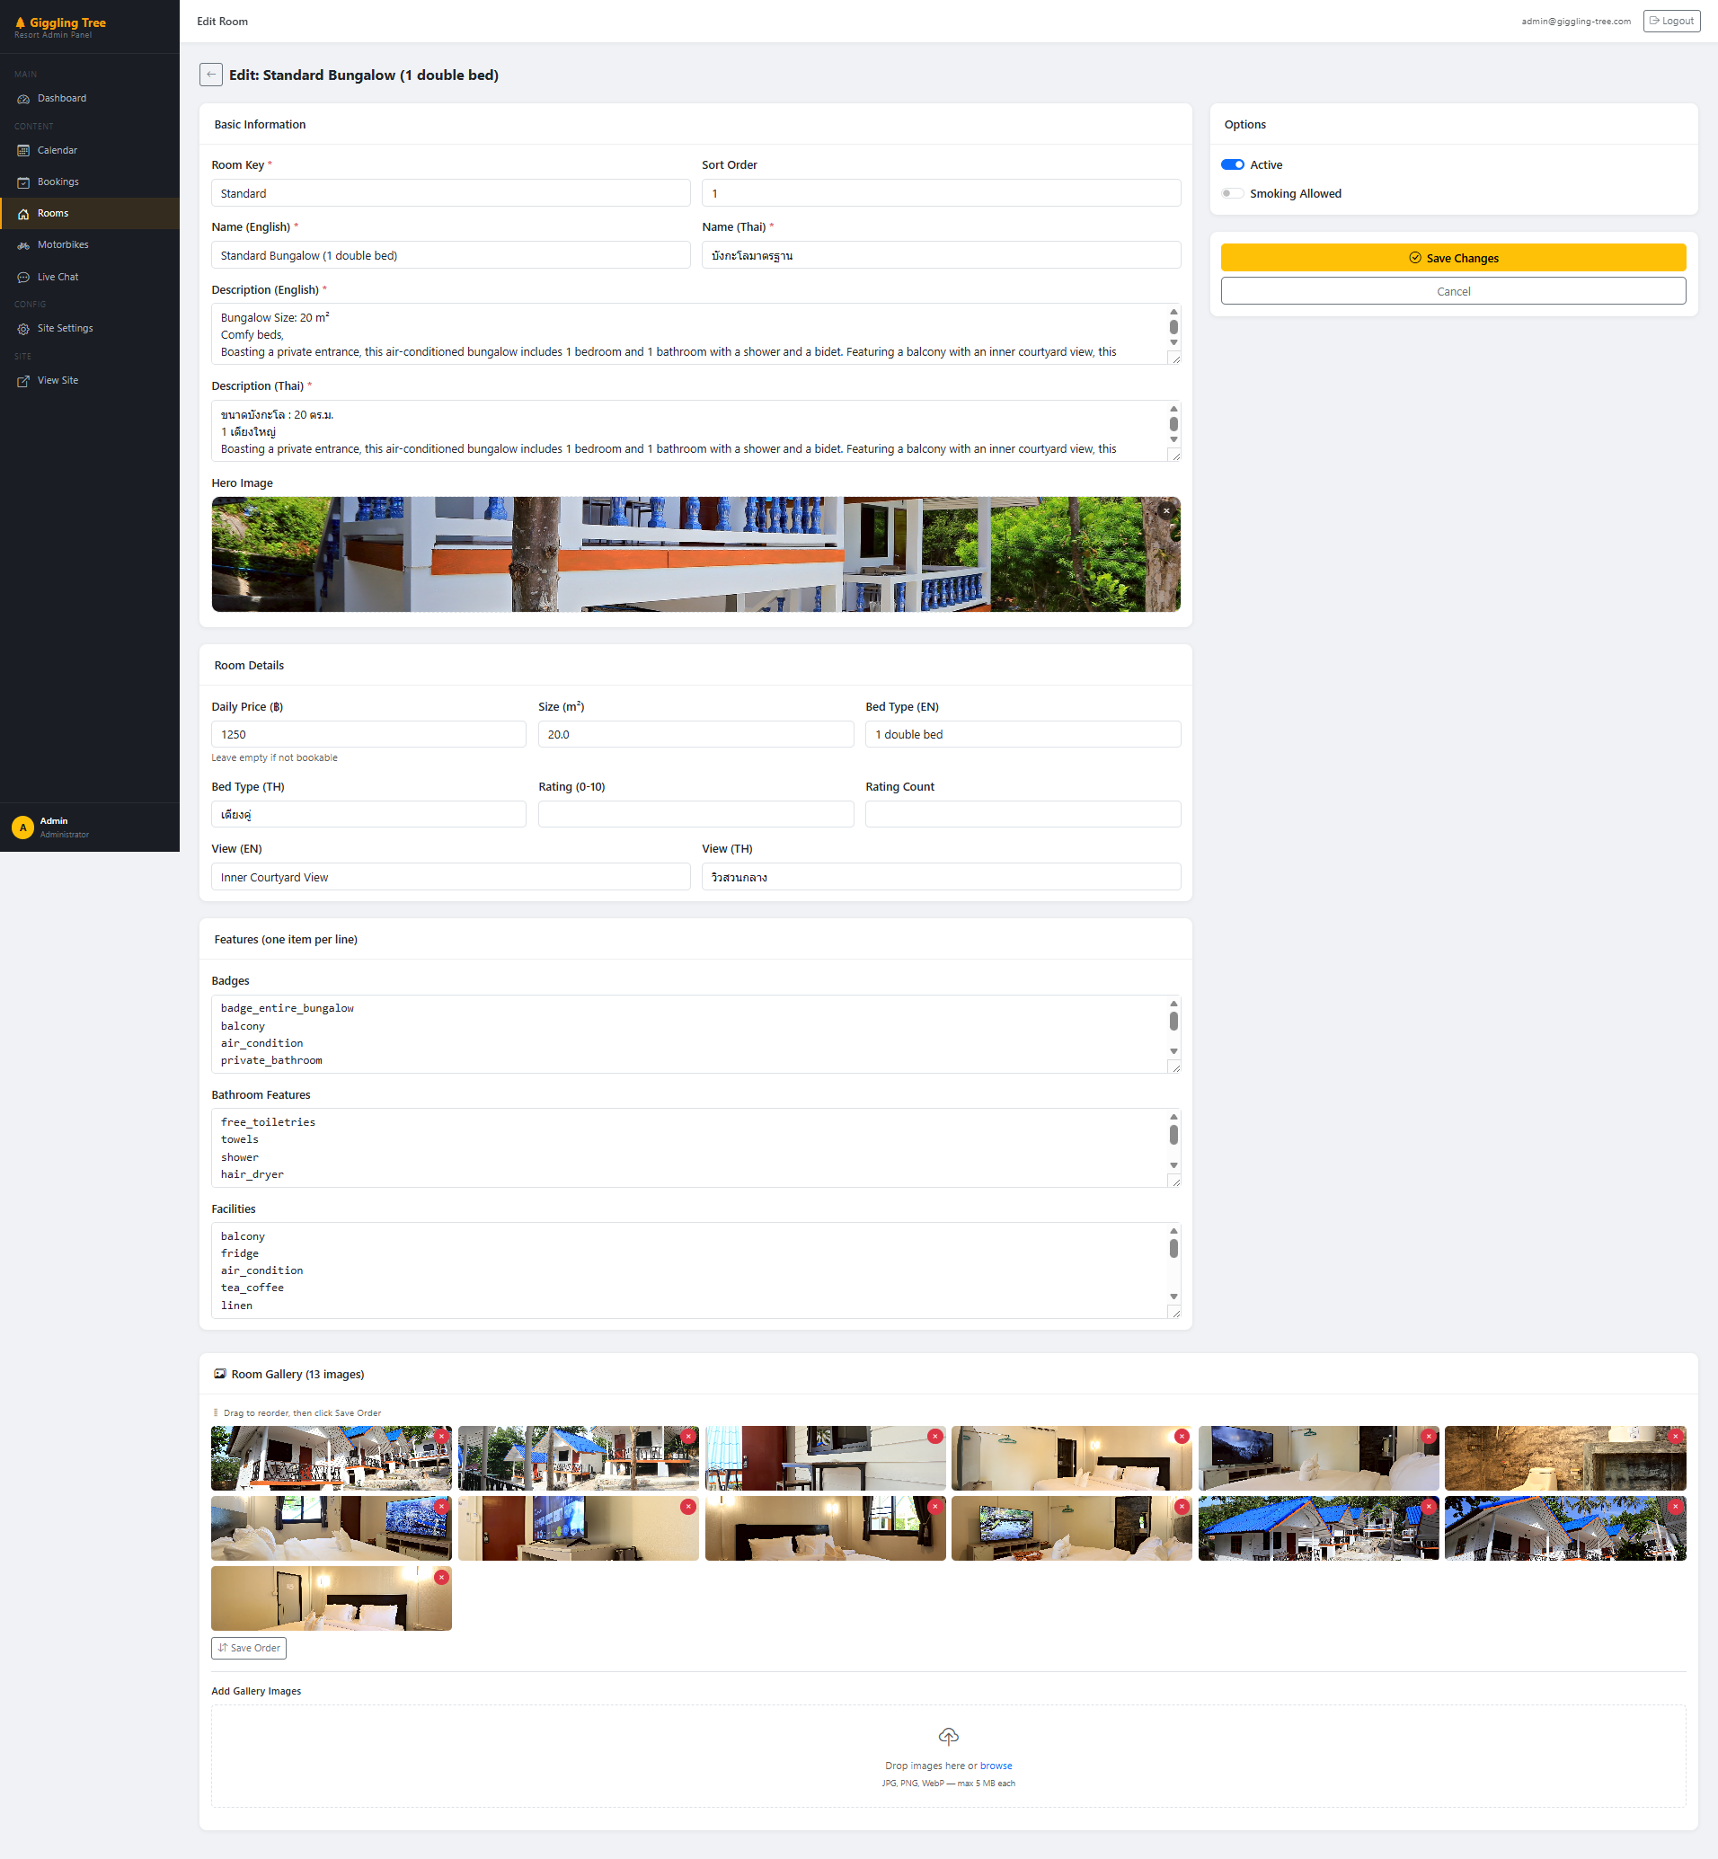This screenshot has height=1859, width=1718.
Task: Click the back arrow next to Edit title
Action: (211, 75)
